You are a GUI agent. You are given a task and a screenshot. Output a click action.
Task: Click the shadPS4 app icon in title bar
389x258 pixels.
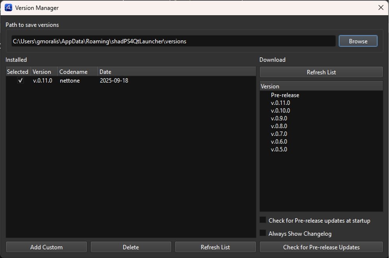pos(8,7)
